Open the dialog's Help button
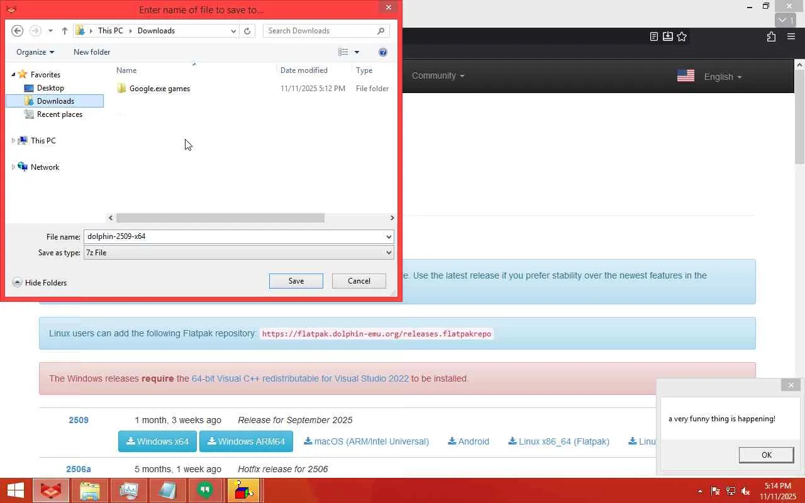Screen dimensions: 805x503 click(383, 52)
